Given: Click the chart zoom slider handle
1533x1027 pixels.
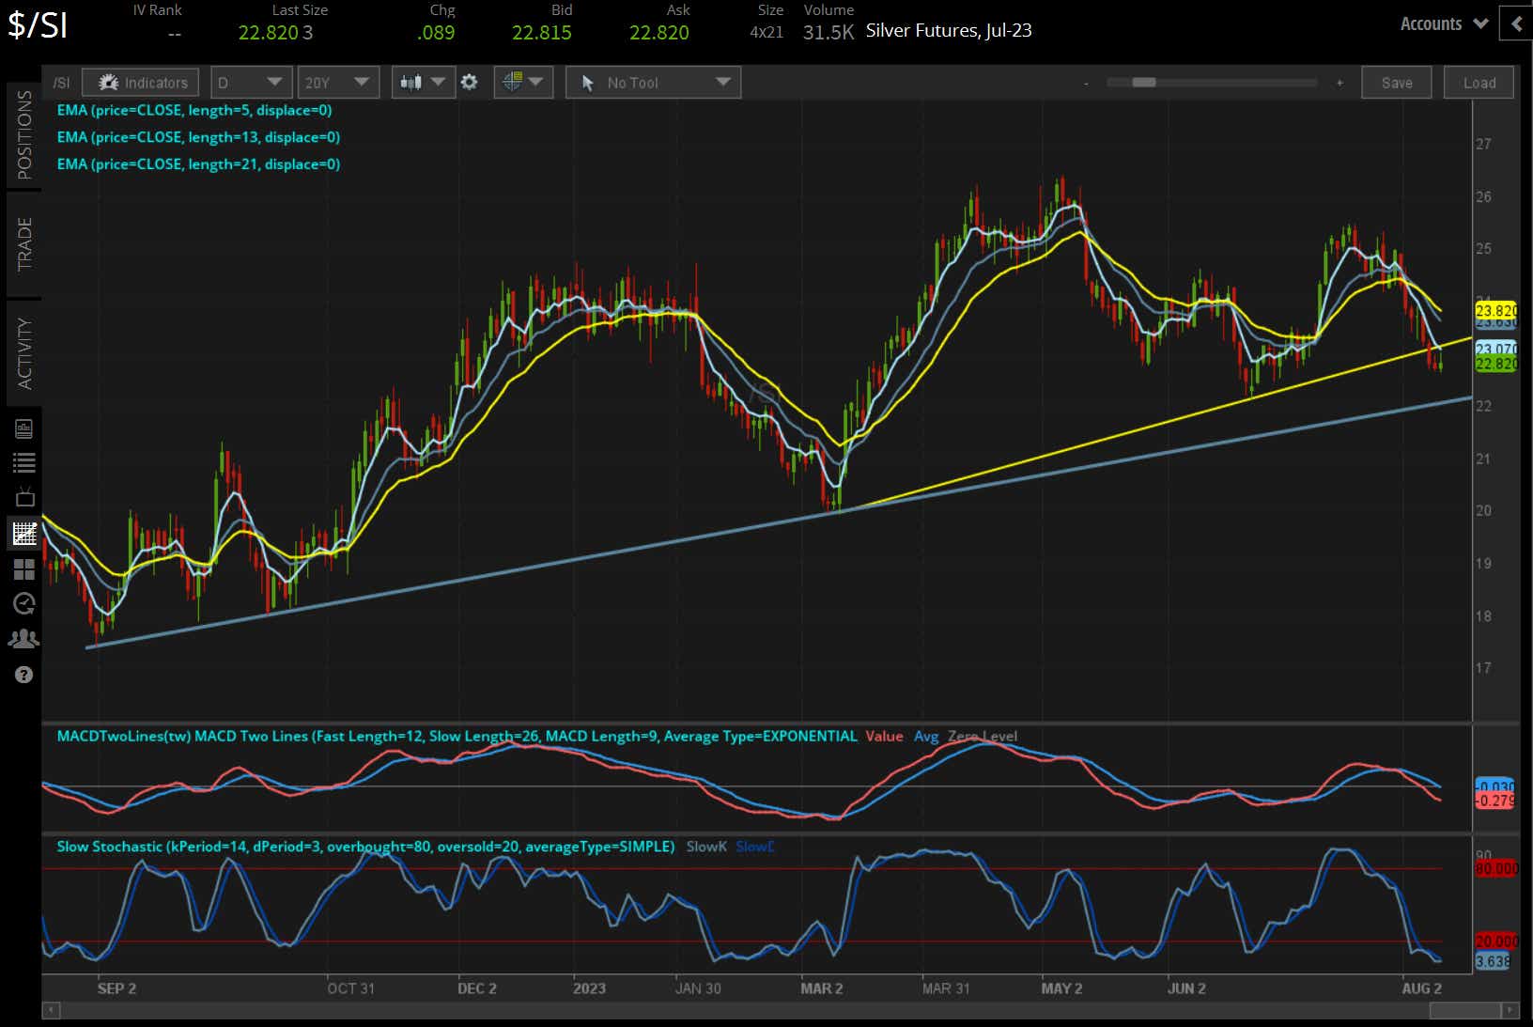Looking at the screenshot, I should click(1143, 83).
